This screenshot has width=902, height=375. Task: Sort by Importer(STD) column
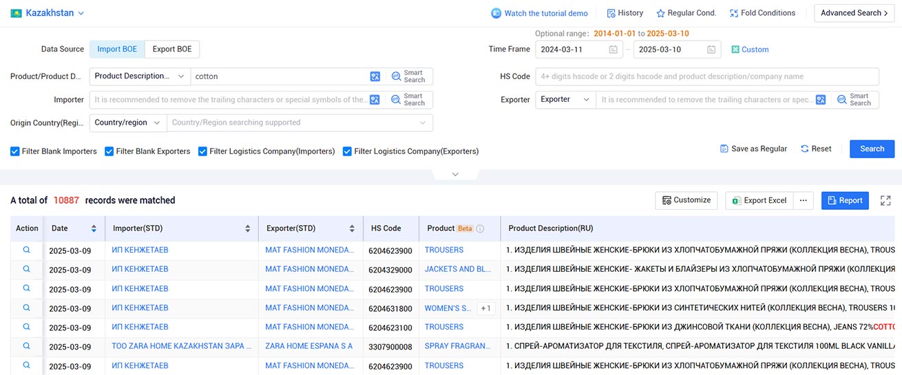click(247, 228)
